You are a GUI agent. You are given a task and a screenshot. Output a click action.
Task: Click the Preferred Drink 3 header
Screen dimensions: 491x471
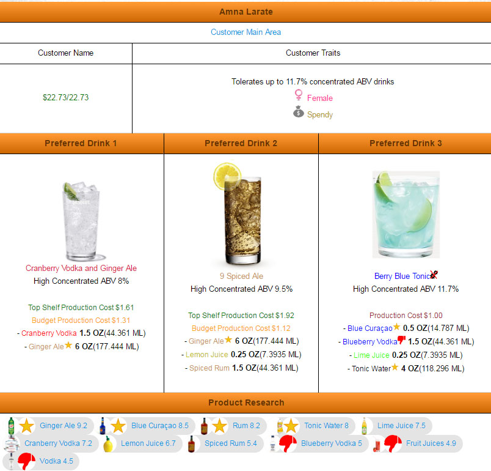coord(405,143)
